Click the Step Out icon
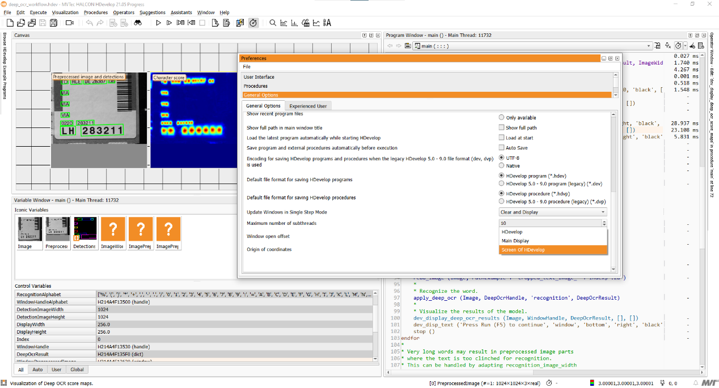This screenshot has width=719, height=388. (191, 23)
